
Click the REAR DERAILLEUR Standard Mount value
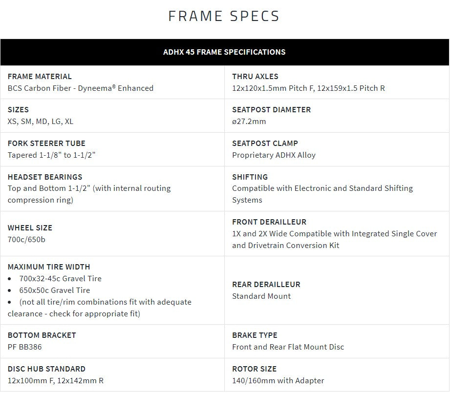pos(261,296)
